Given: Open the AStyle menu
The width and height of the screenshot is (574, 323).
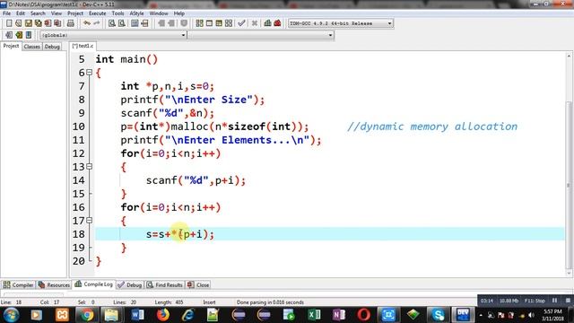Looking at the screenshot, I should point(136,13).
